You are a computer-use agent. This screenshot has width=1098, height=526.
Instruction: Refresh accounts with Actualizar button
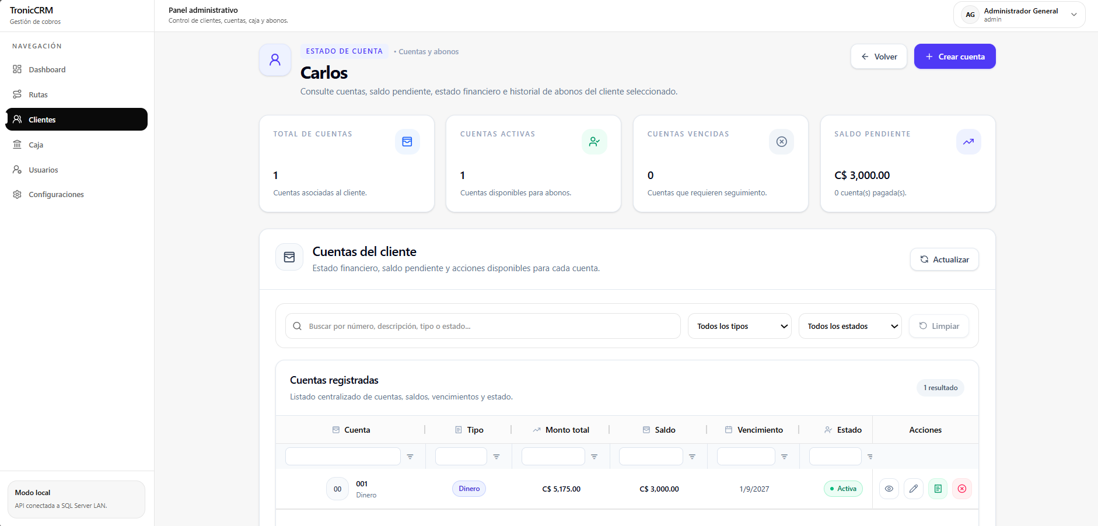point(945,260)
